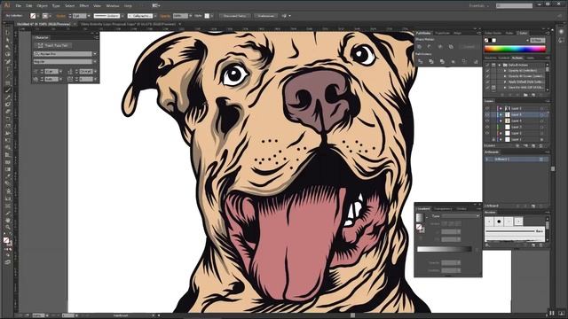Click Unite shape mode in Pathfinder
568x319 pixels.
[420, 47]
